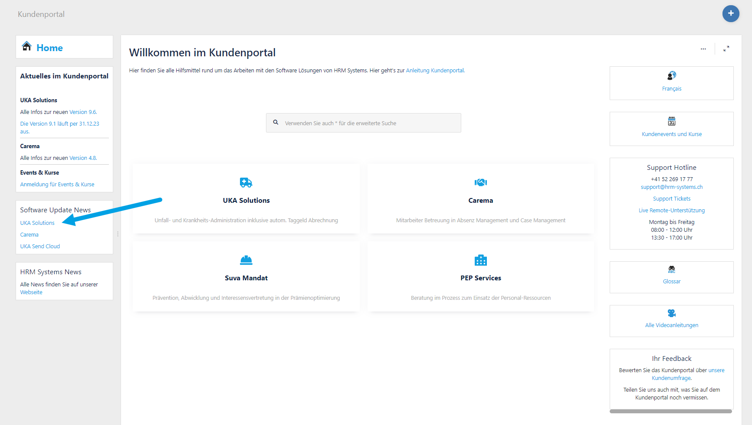
Task: Click the video camera icon for Videoanleitungen
Action: tap(672, 313)
